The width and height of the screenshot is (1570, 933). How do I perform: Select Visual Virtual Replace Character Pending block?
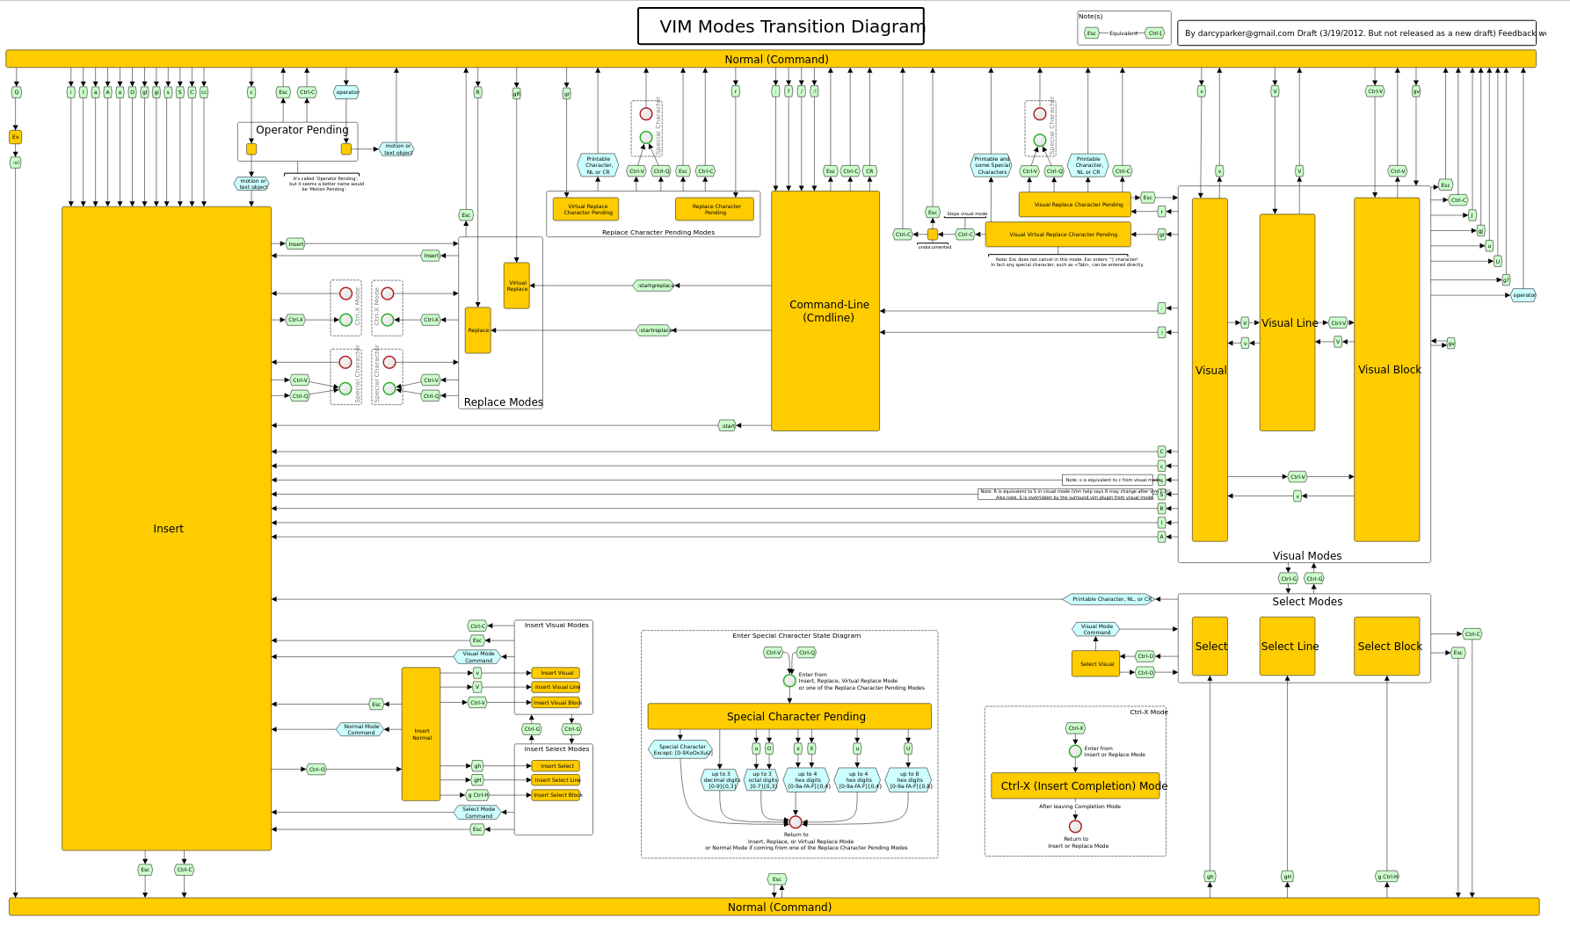point(1058,235)
